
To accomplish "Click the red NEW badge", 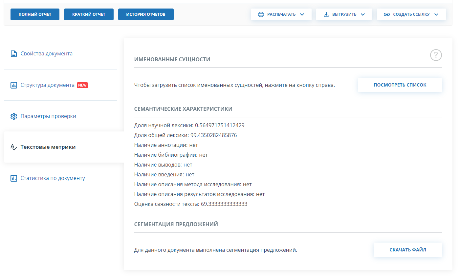I will click(82, 85).
